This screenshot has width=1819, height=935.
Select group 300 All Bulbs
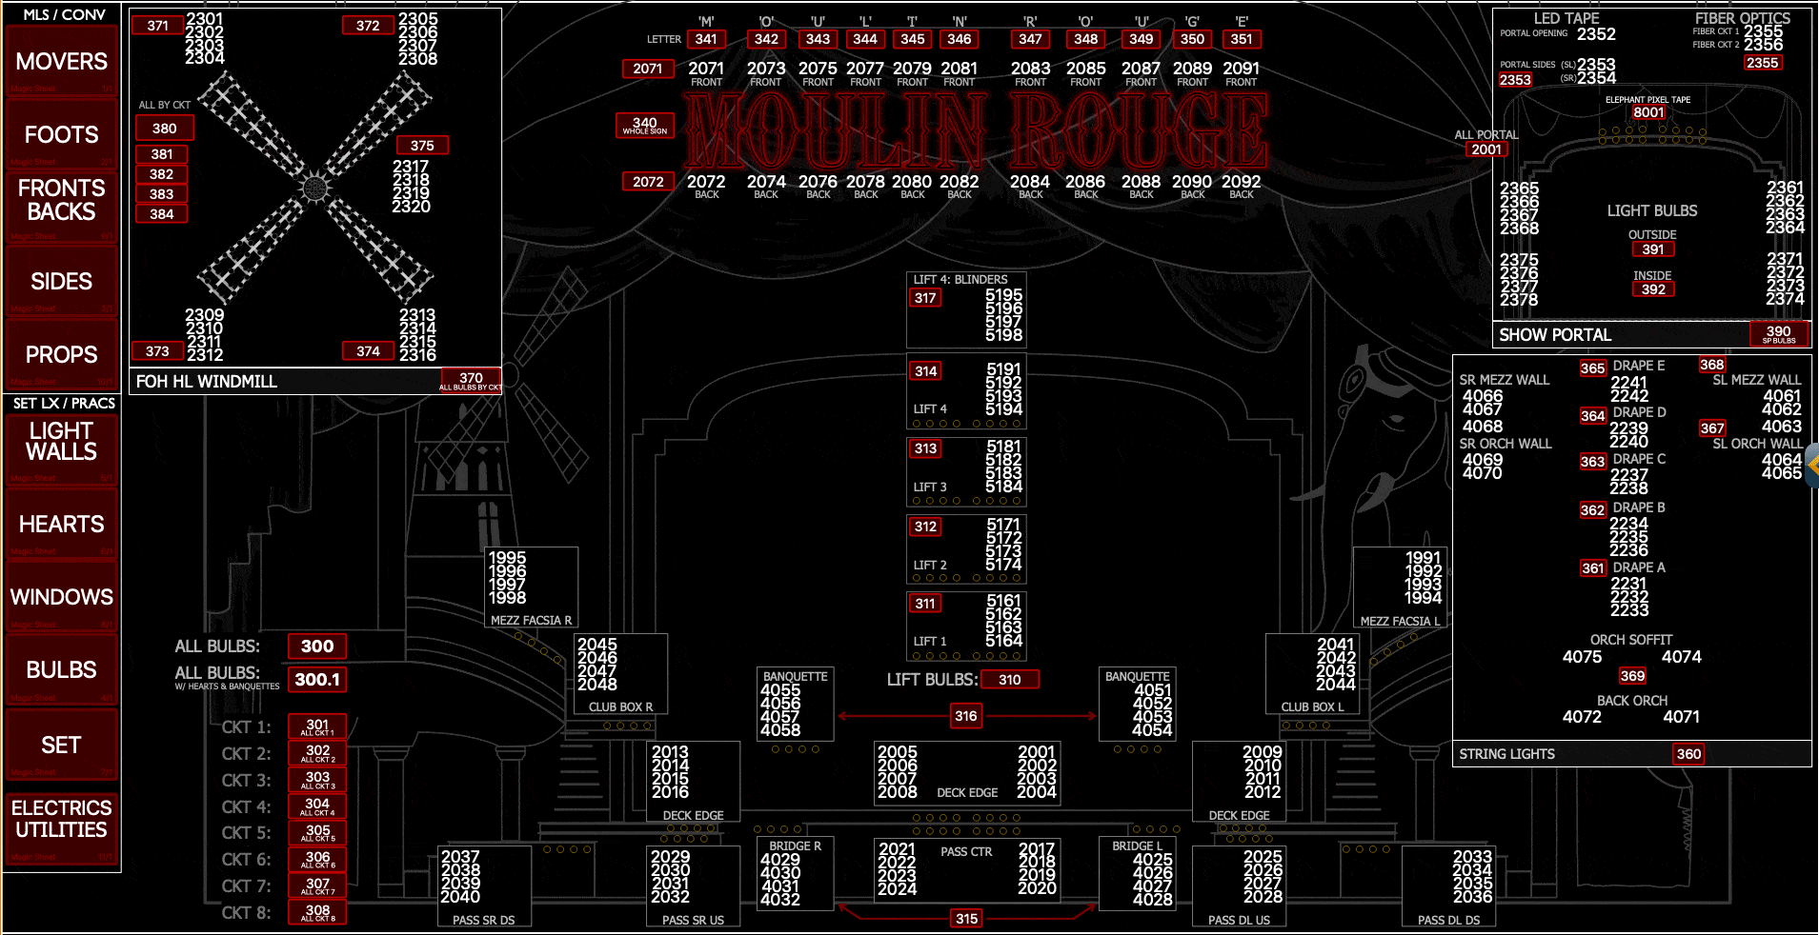click(x=317, y=647)
